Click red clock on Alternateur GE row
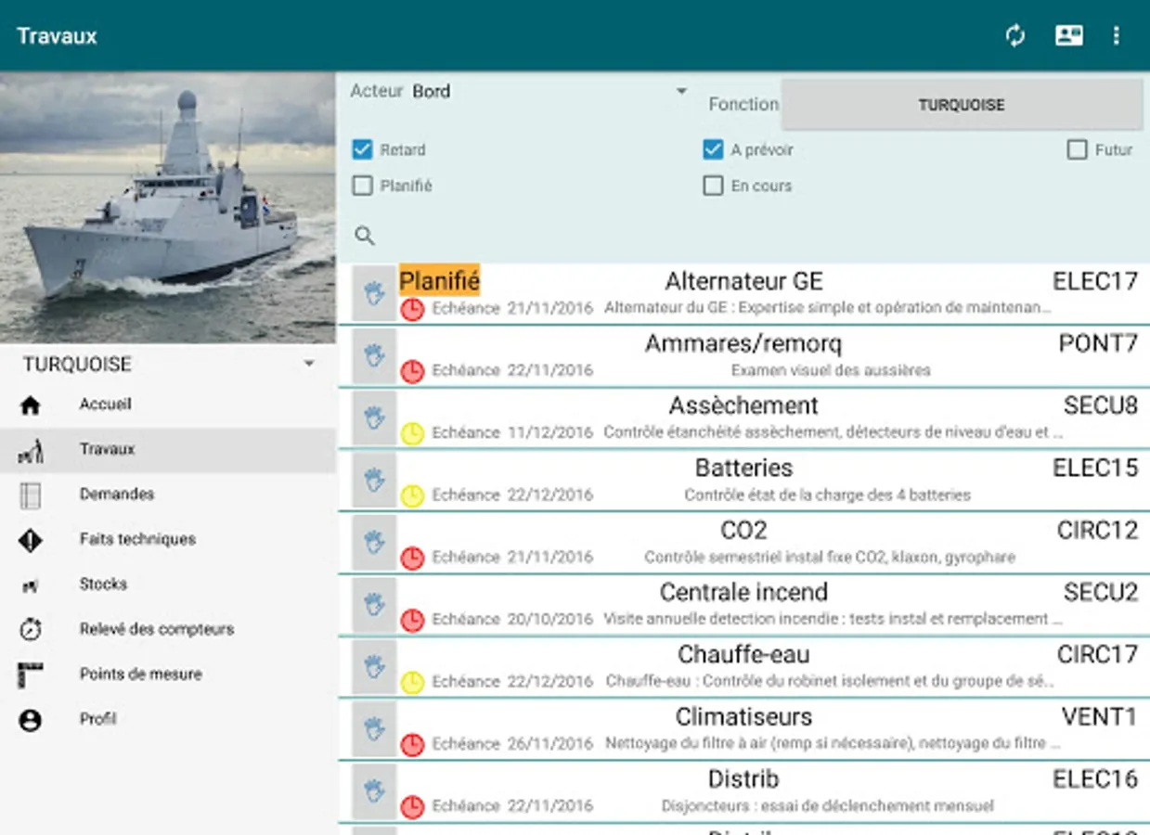The image size is (1150, 835). tap(412, 309)
